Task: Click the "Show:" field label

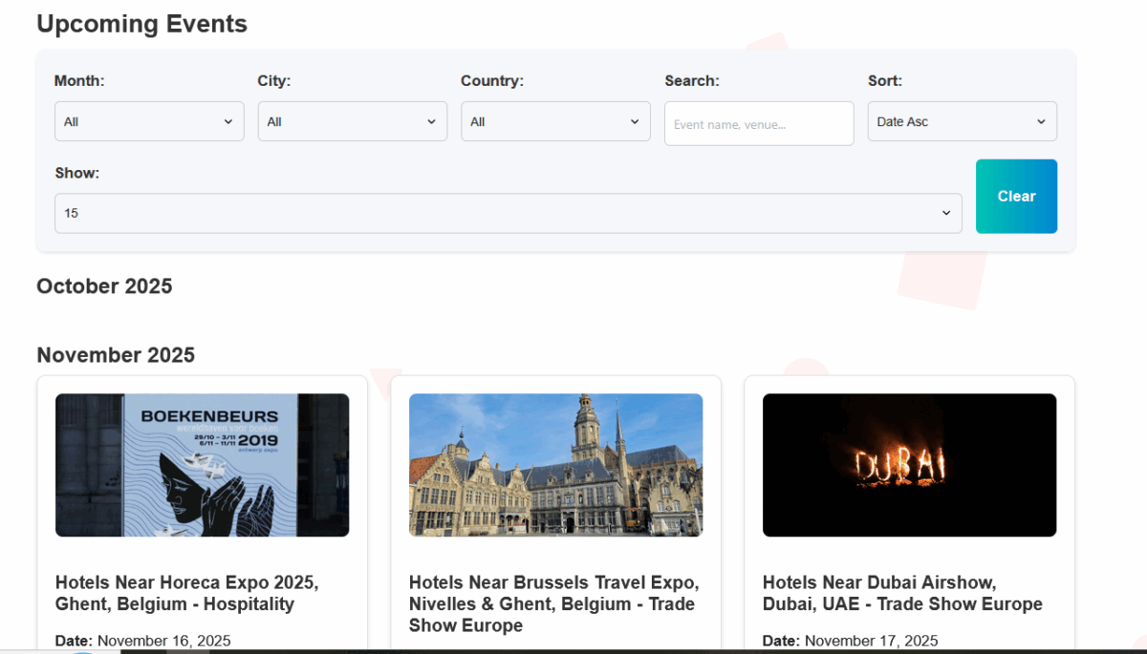Action: pyautogui.click(x=77, y=173)
